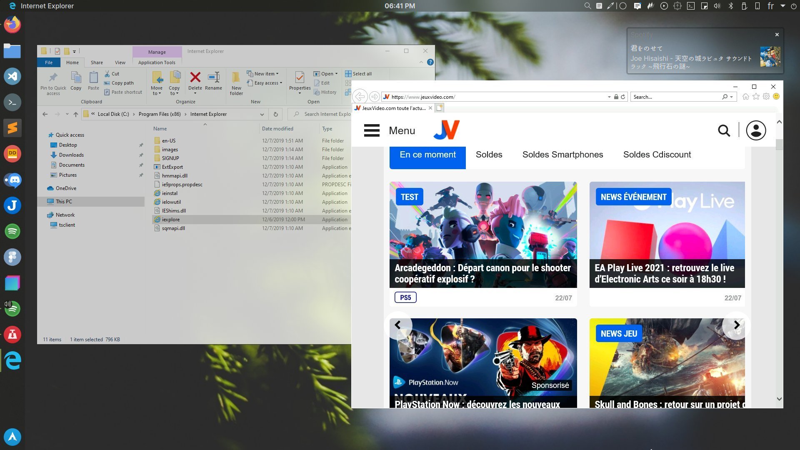Open the Files folder dock icon

point(12,51)
